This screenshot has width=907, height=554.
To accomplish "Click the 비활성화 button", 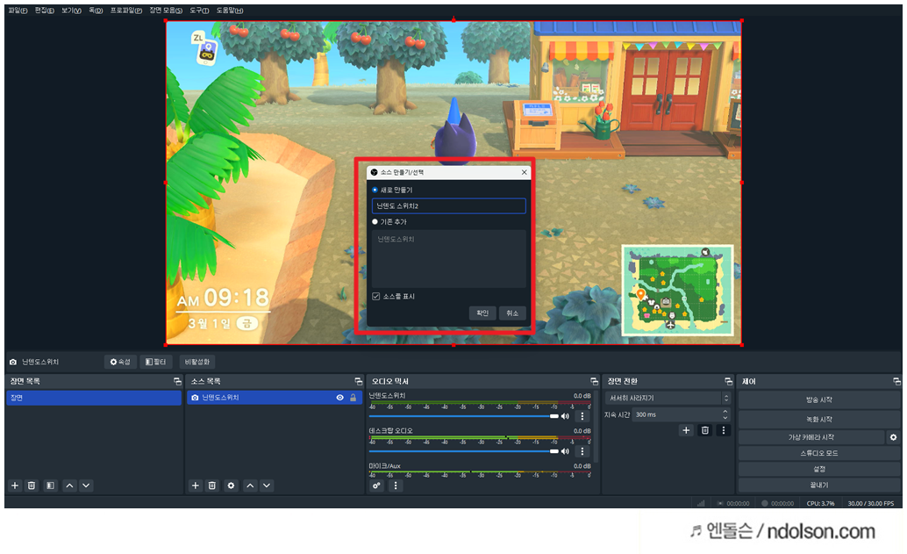I will 196,362.
